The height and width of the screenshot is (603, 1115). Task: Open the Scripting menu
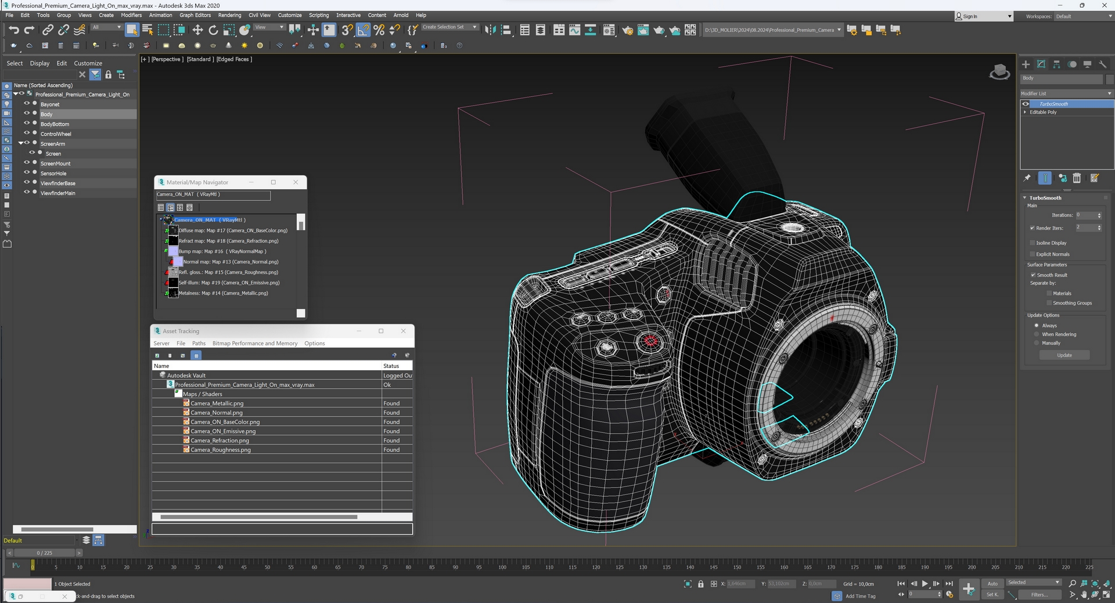pos(318,15)
